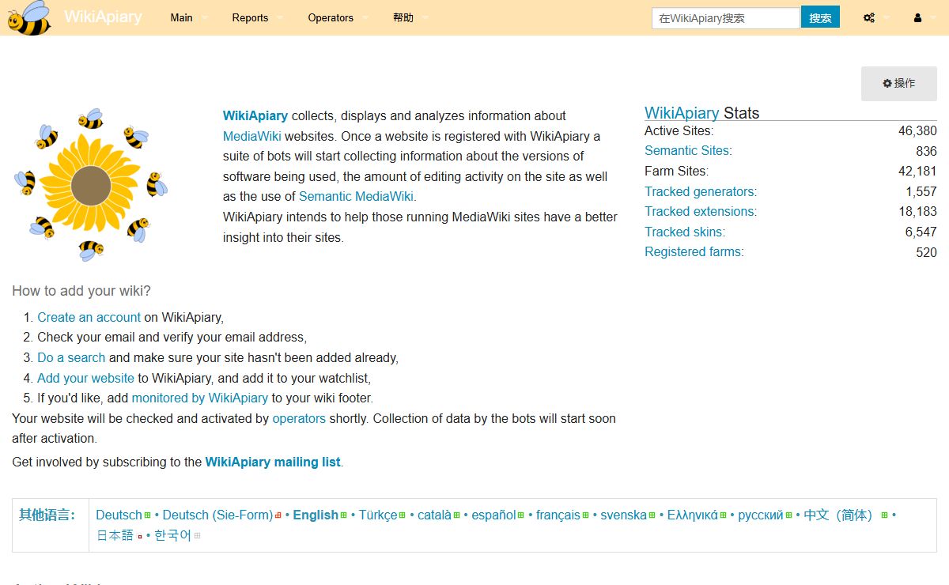Click the status icon after svenska

point(652,515)
